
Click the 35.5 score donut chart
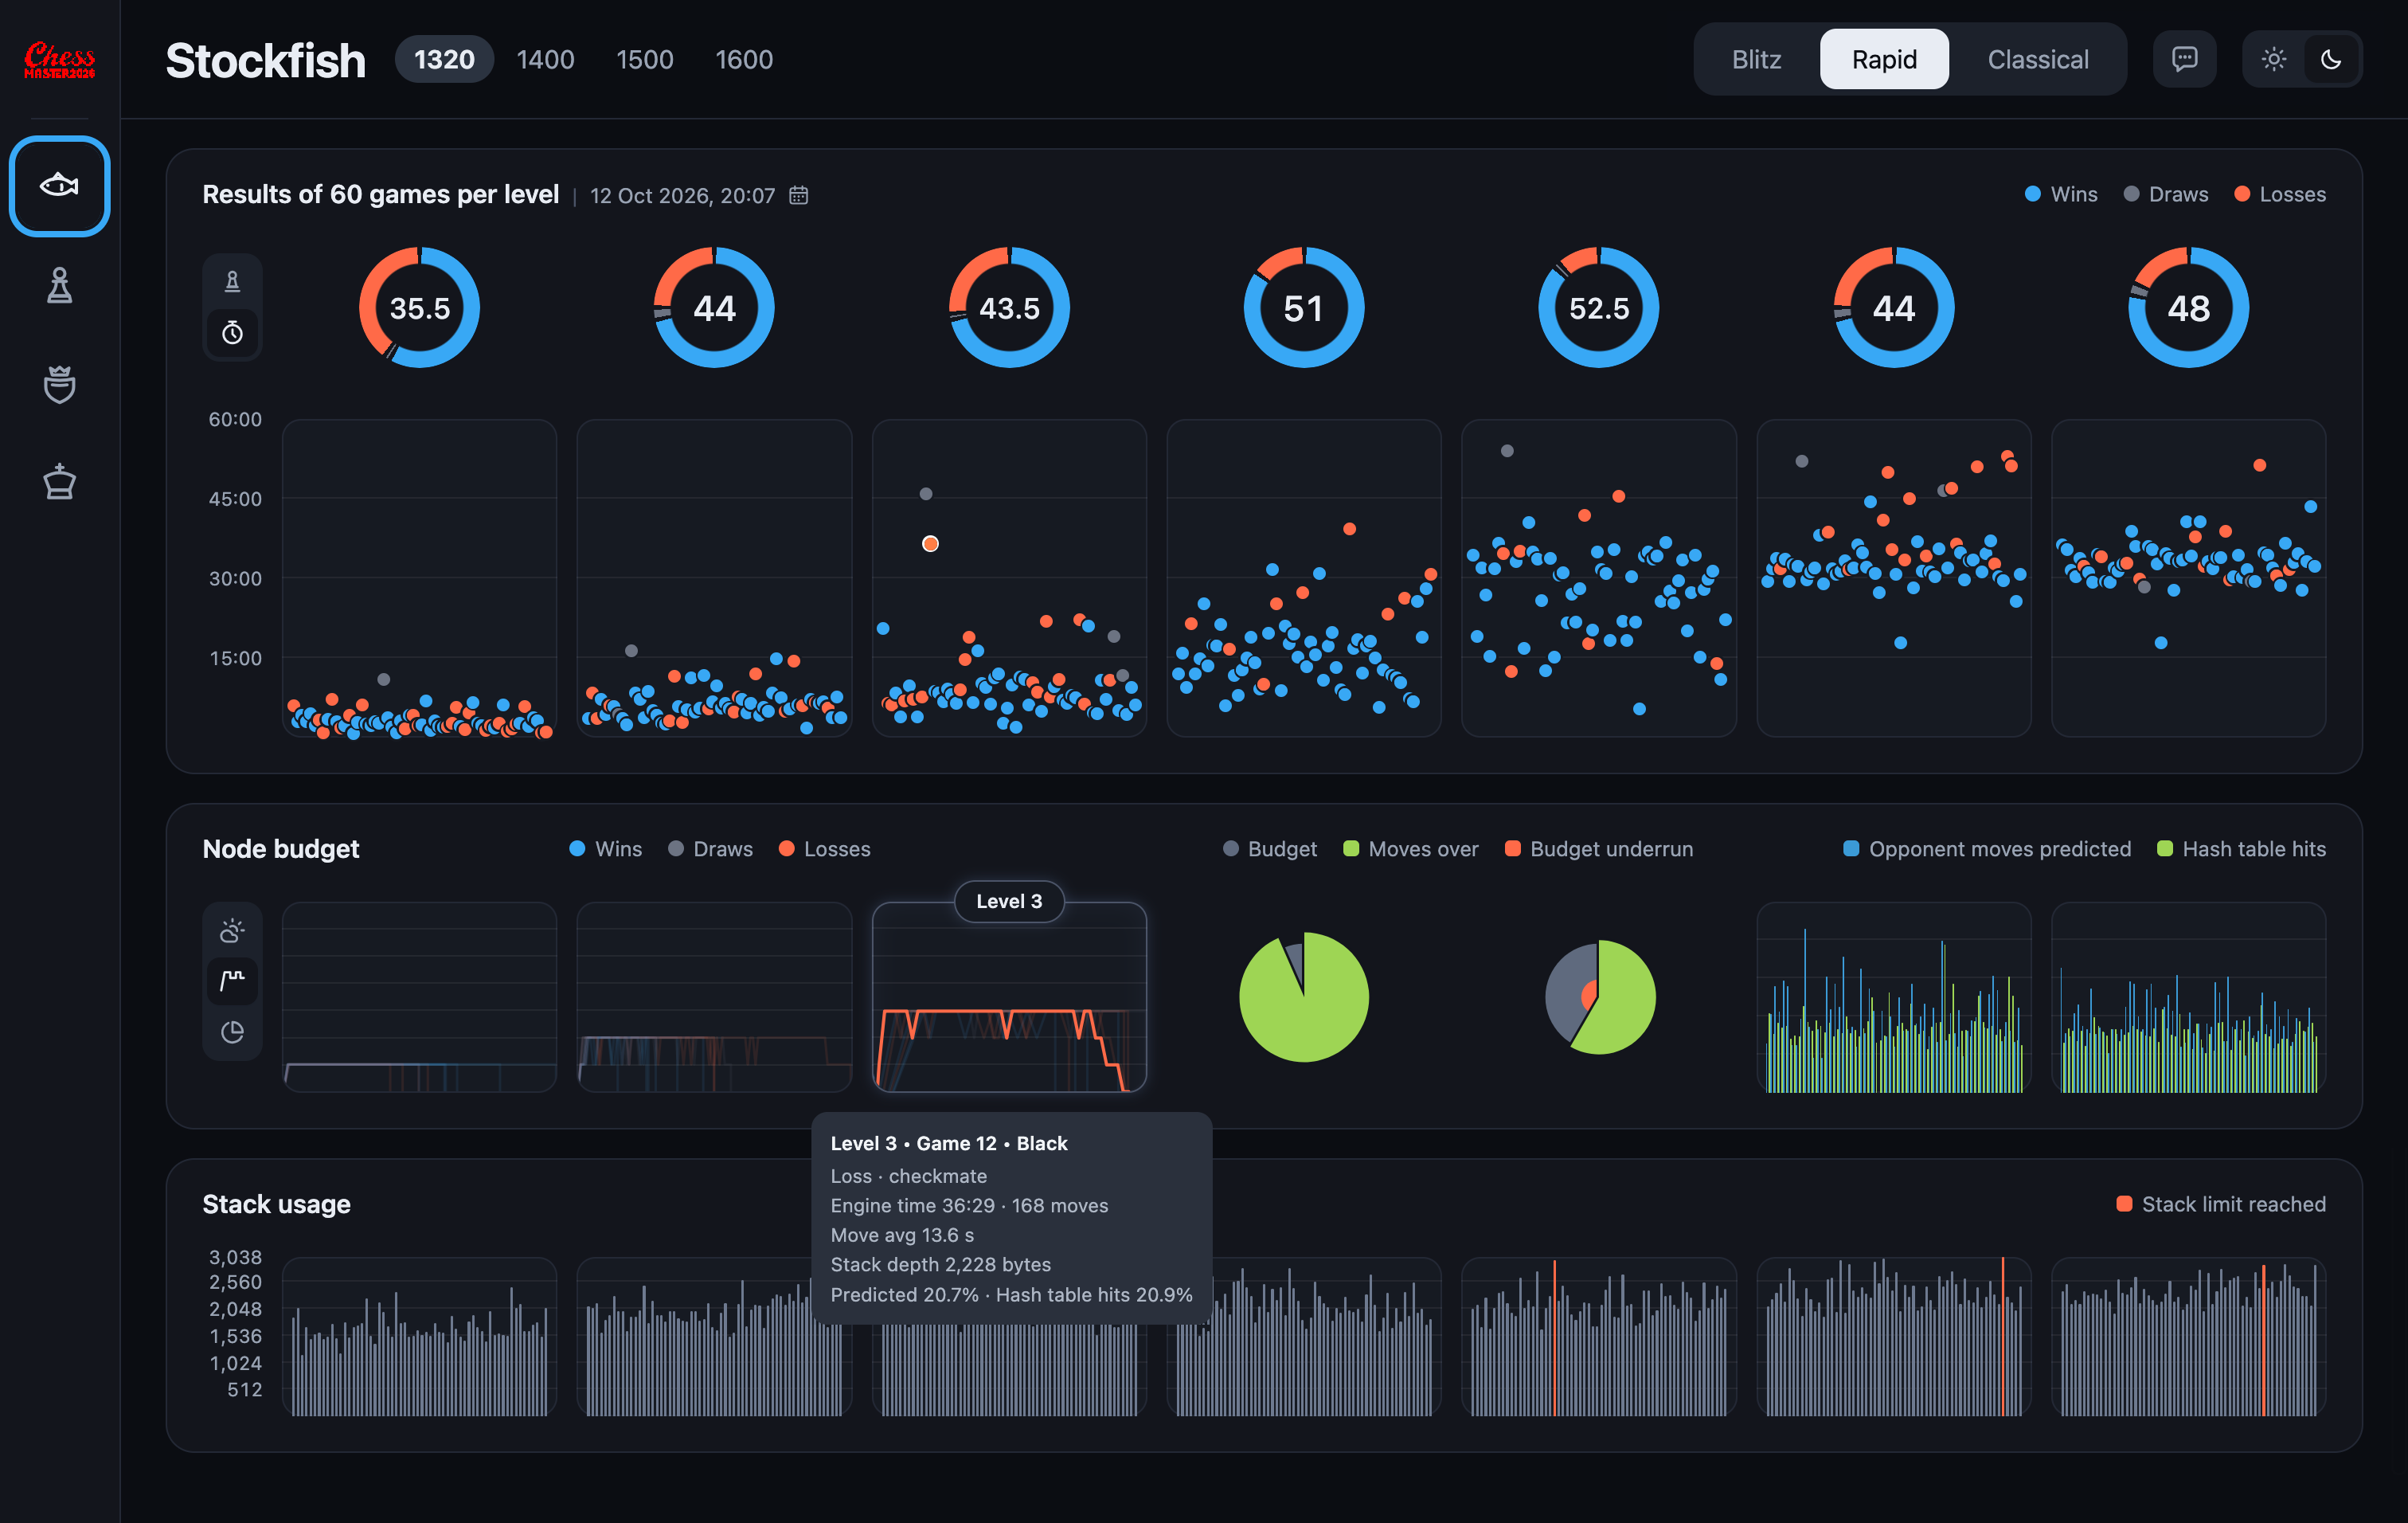point(419,308)
